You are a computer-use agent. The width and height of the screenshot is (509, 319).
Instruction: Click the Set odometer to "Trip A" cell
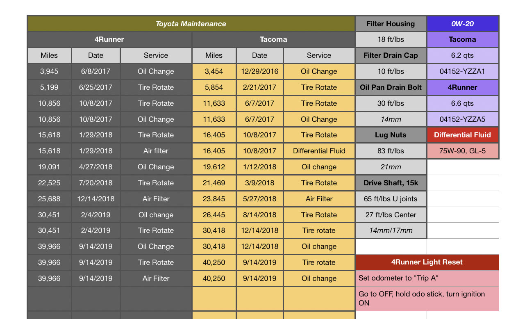pos(427,278)
